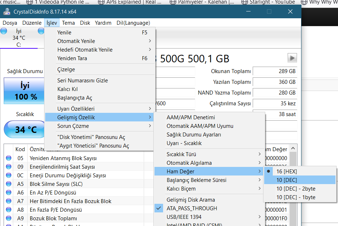Click the CrystalDiskInfo title bar app icon
The image size is (338, 226).
7,11
